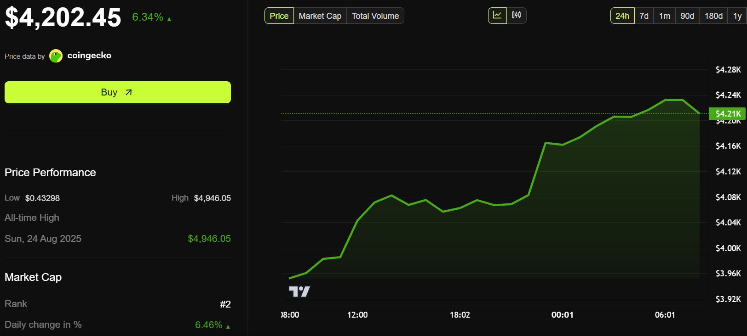Viewport: 747px width, 336px height.
Task: Click the 18:02 time axis label
Action: pyautogui.click(x=460, y=315)
